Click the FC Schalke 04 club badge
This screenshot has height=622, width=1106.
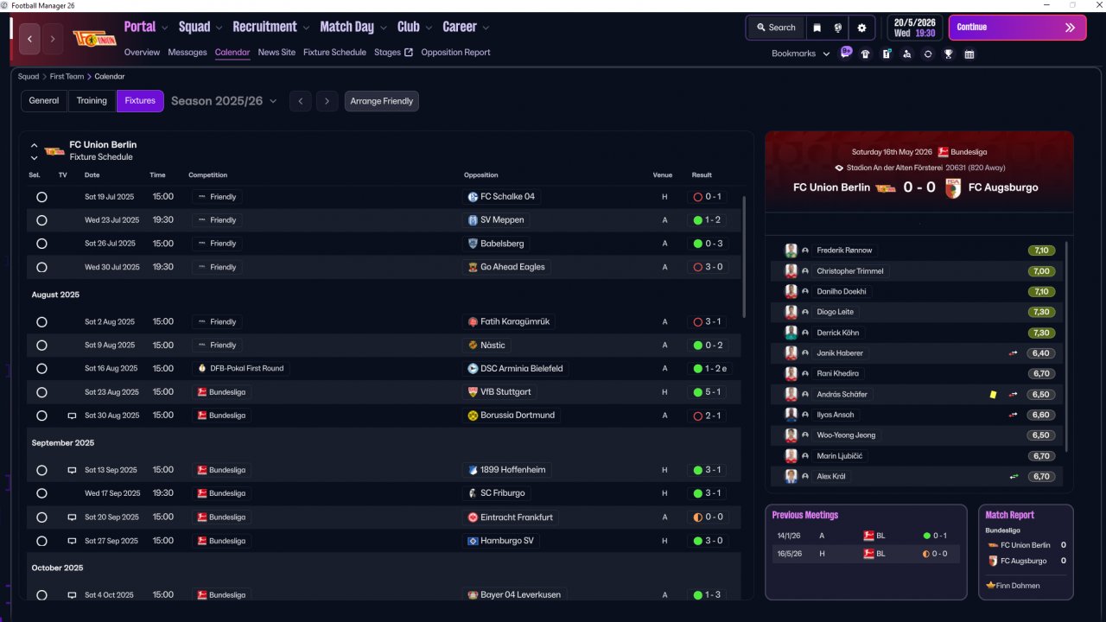(473, 197)
